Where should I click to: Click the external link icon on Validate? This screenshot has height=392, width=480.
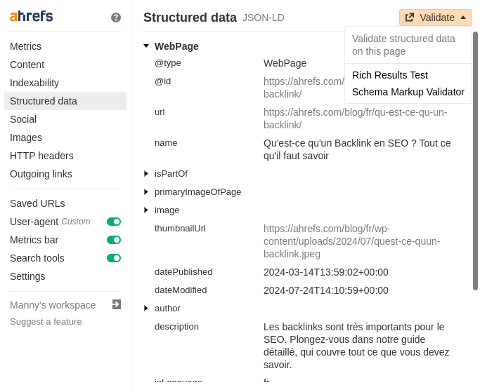[410, 18]
